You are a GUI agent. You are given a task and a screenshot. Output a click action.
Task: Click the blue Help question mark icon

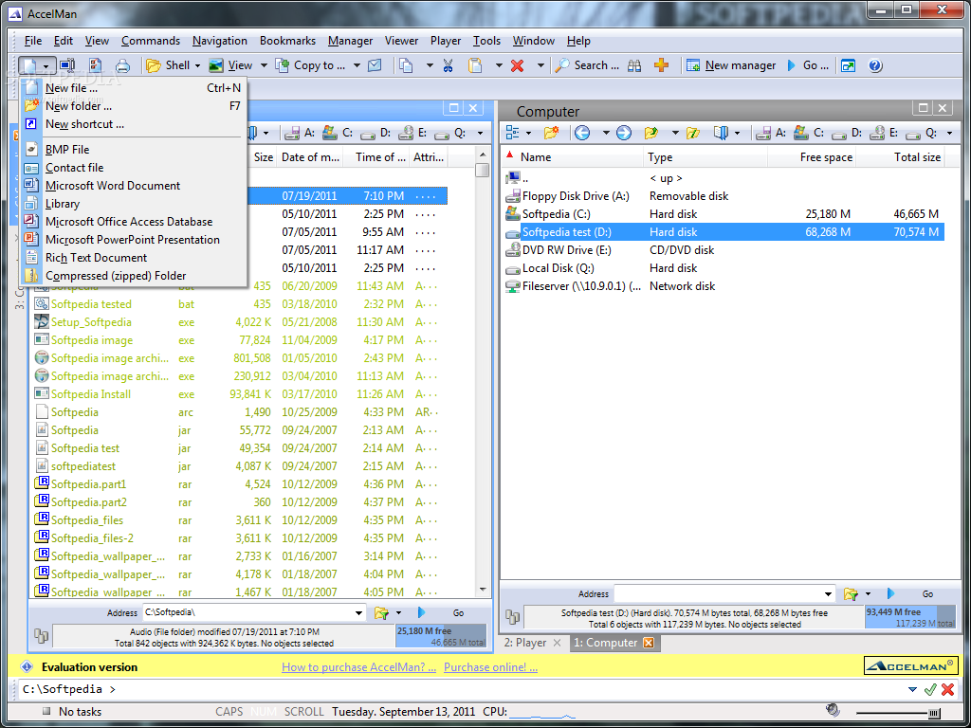(875, 65)
